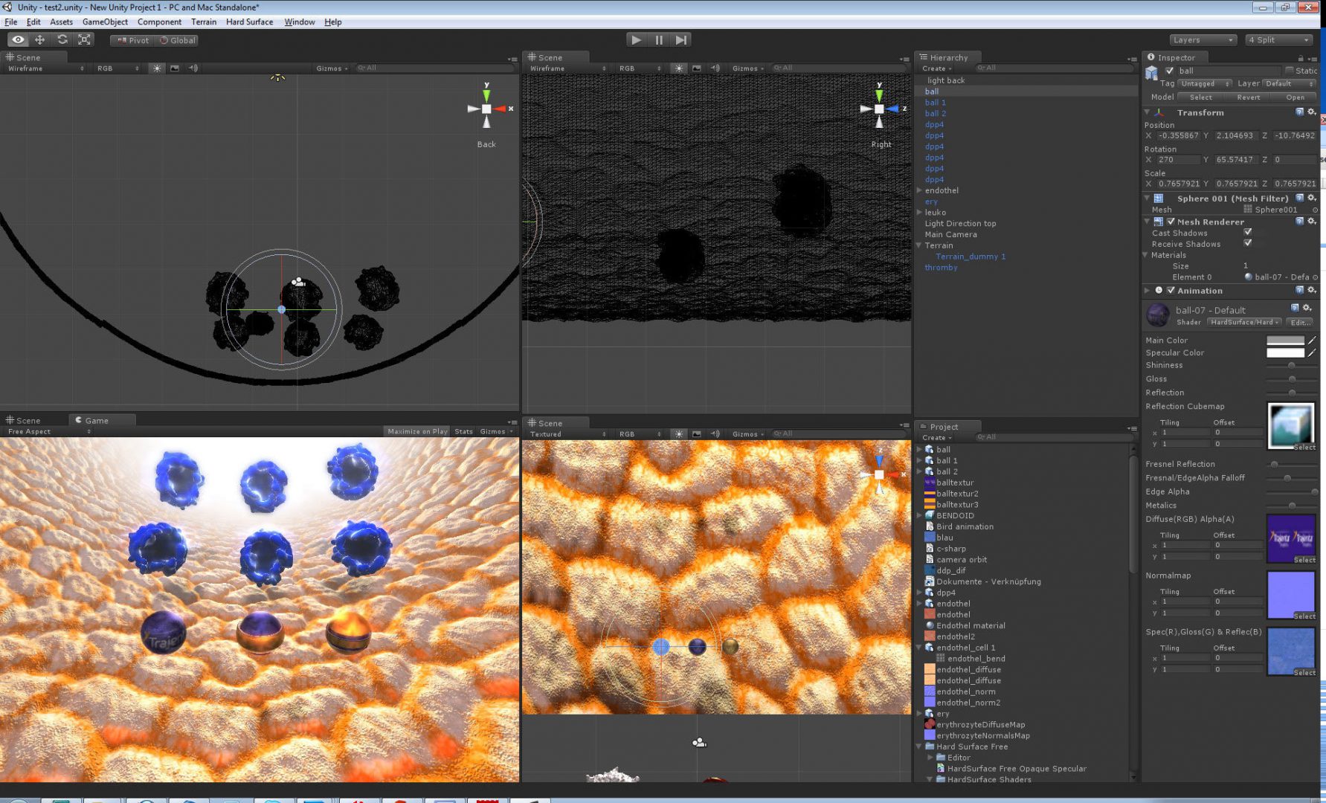
Task: Select the Hand tool in the toolbar
Action: (x=18, y=39)
